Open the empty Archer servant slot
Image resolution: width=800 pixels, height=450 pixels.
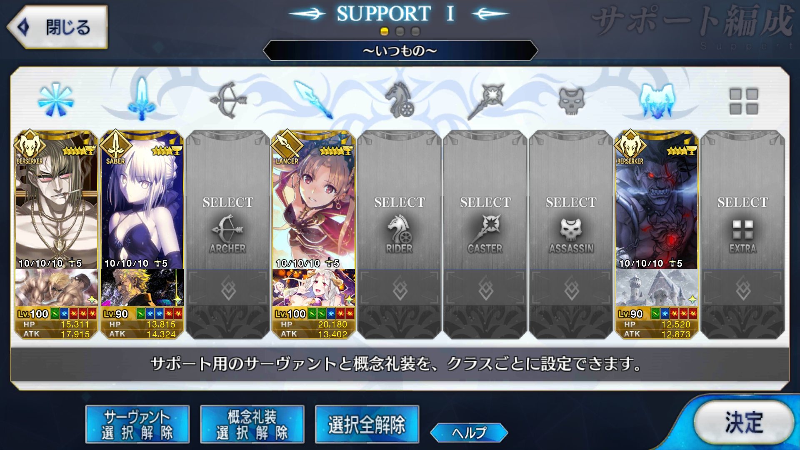[x=228, y=200]
